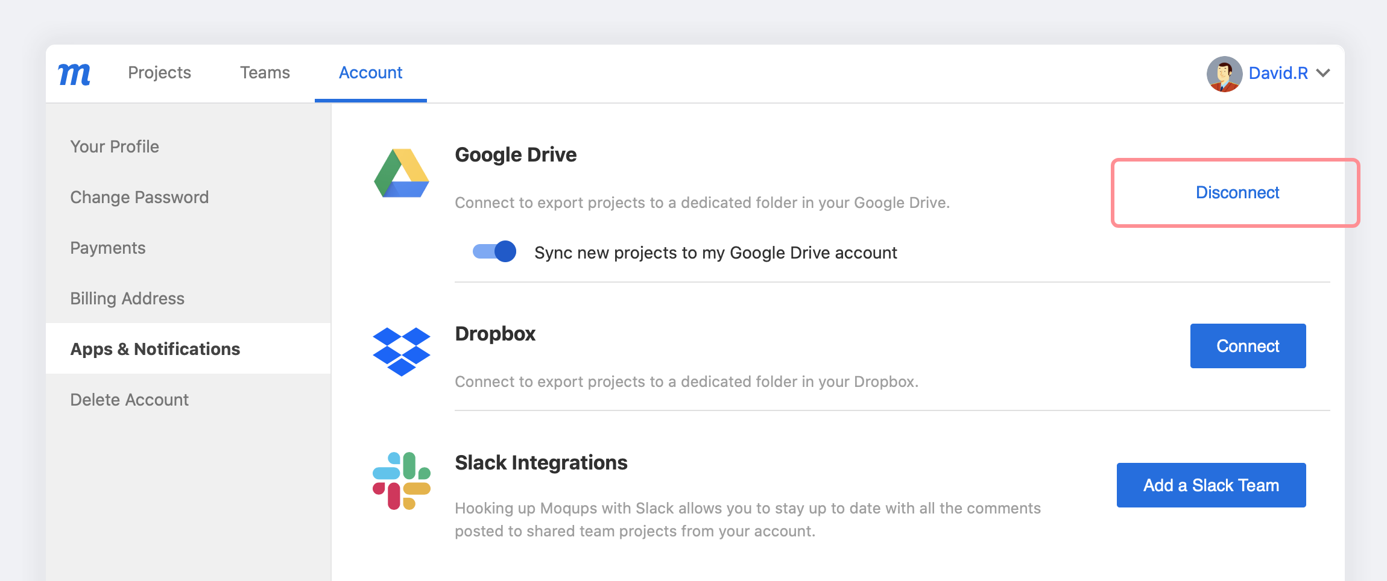Click Add a Slack Team
1387x581 pixels.
[x=1211, y=485]
